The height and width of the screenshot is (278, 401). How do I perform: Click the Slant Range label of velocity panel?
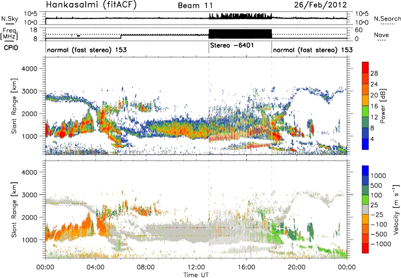tap(14, 210)
